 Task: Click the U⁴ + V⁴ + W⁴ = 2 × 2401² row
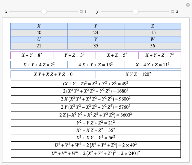click(x=95, y=153)
